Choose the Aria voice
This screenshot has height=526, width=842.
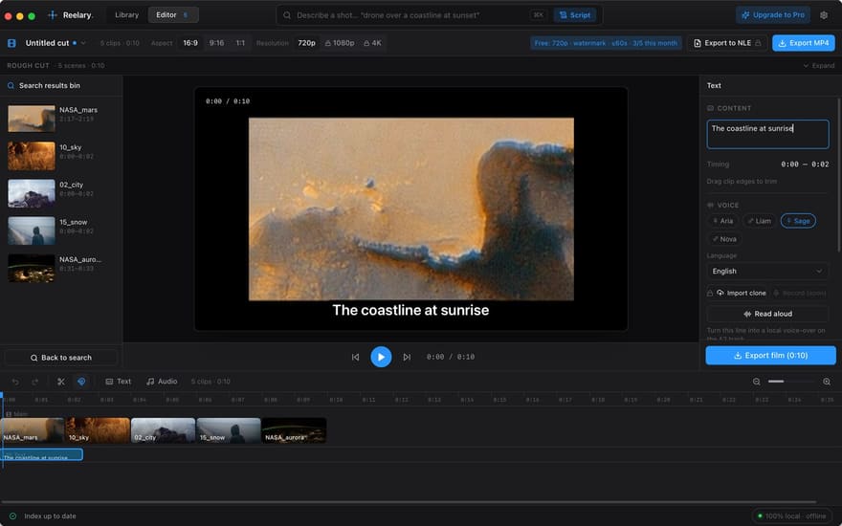[x=722, y=221]
